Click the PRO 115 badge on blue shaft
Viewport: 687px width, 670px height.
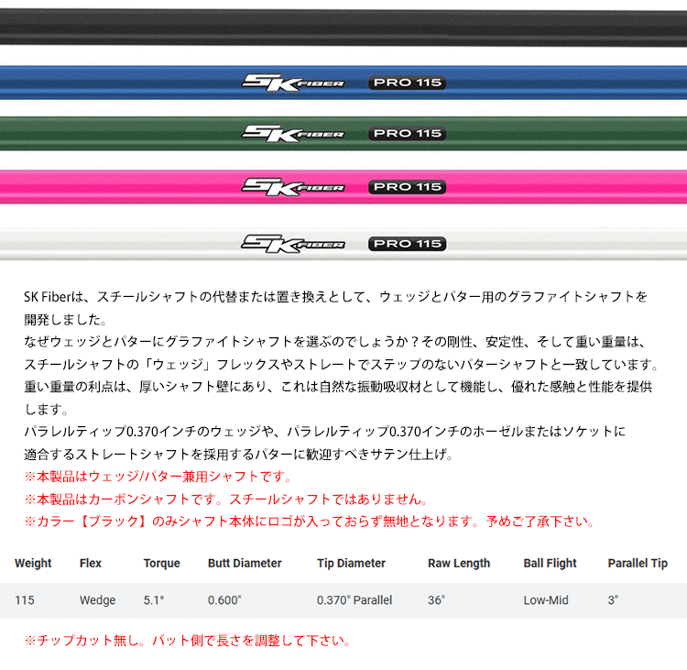(408, 82)
